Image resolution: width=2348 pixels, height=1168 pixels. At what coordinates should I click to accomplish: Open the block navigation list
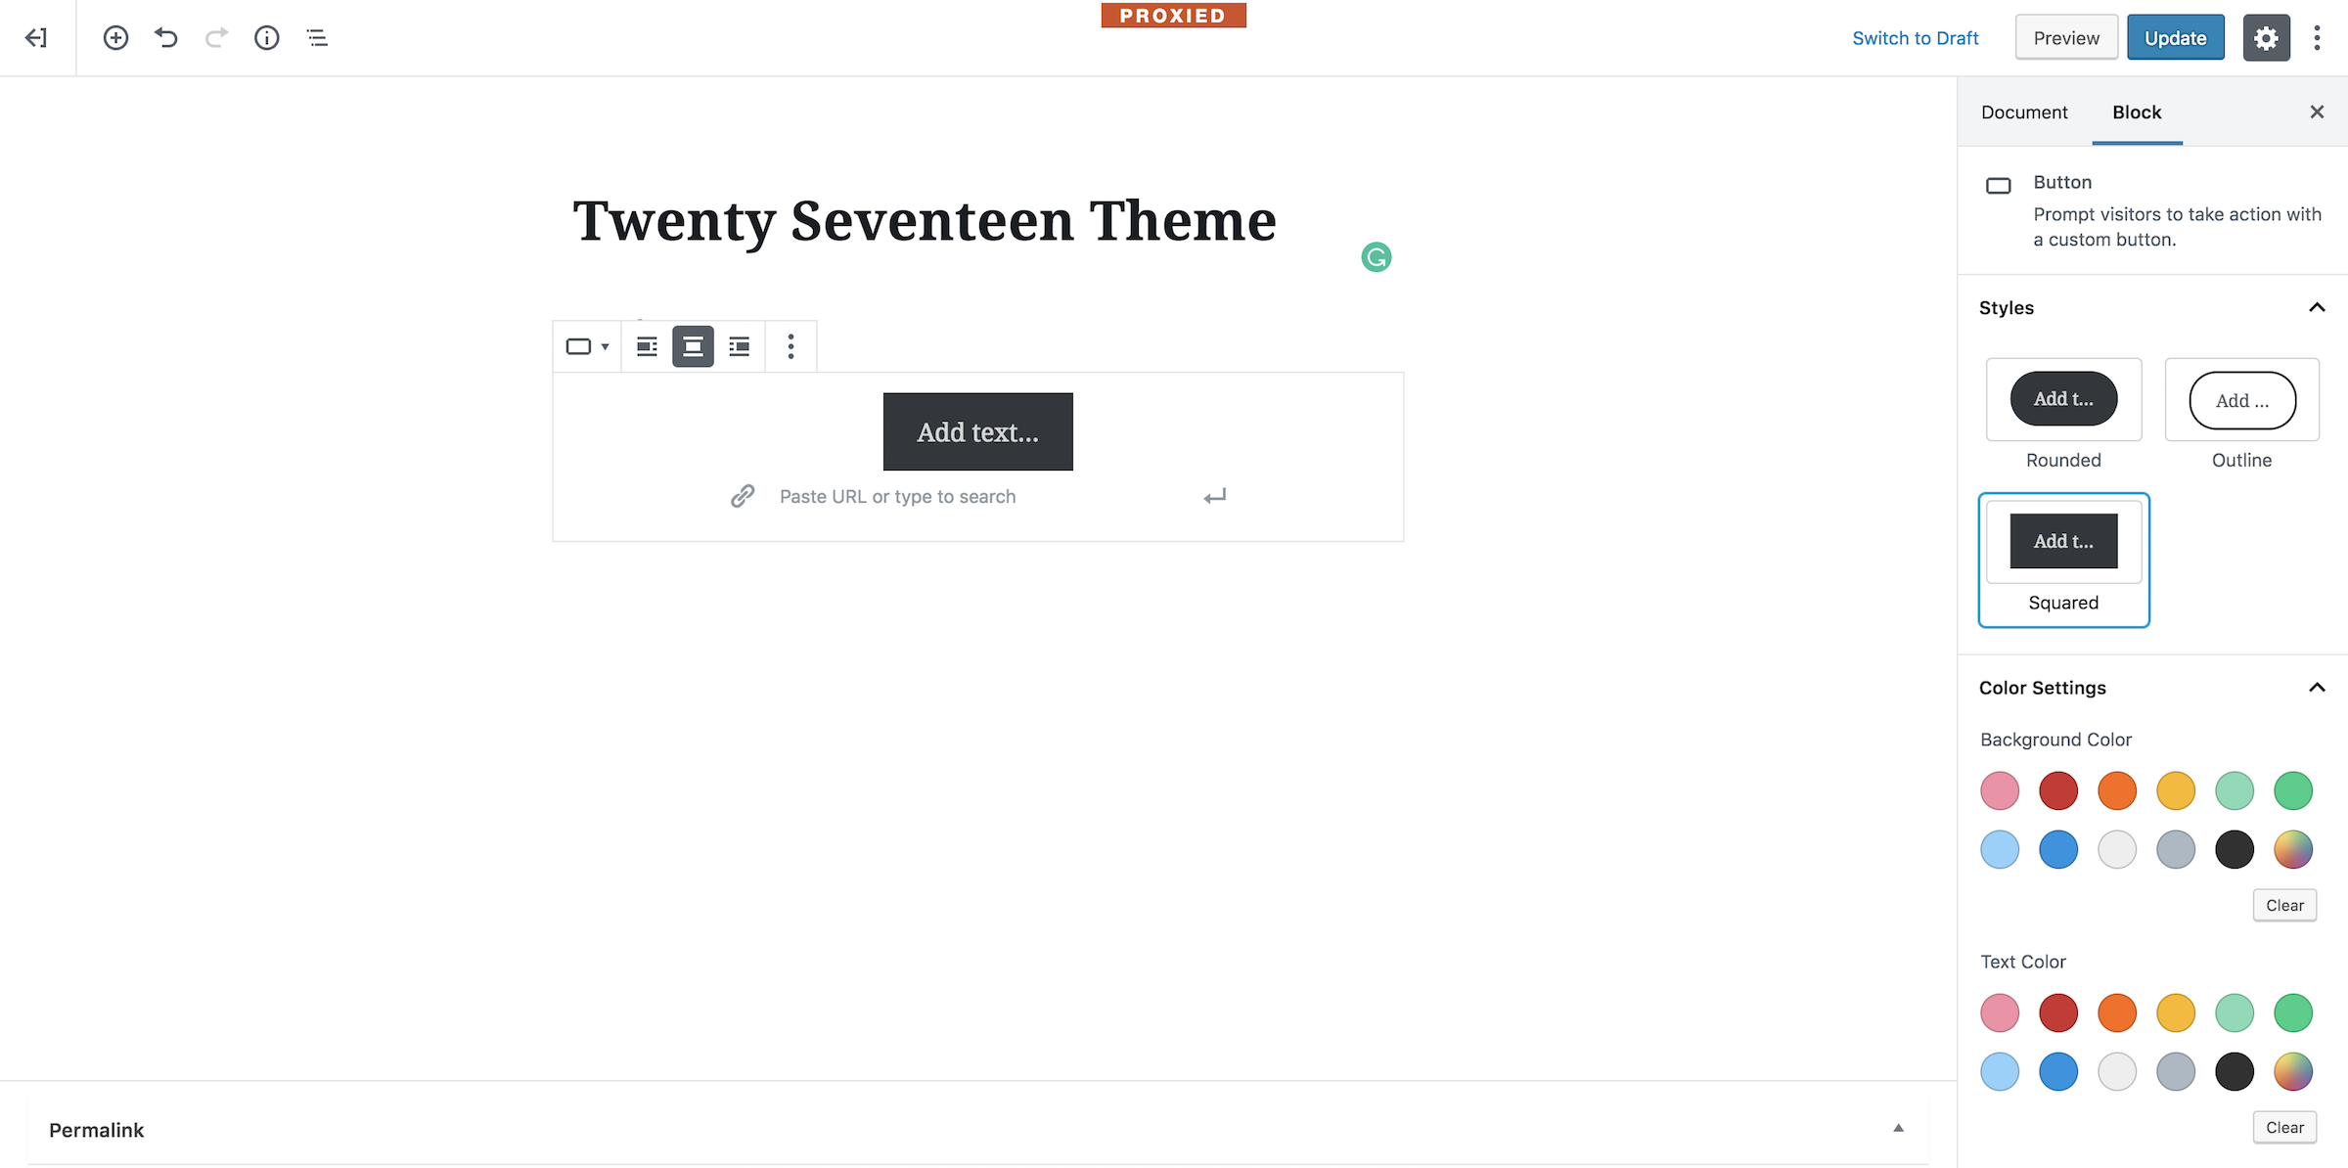pos(316,37)
